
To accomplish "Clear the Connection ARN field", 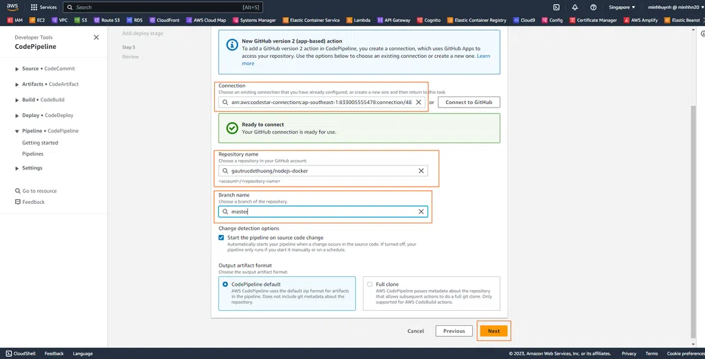I will click(419, 102).
